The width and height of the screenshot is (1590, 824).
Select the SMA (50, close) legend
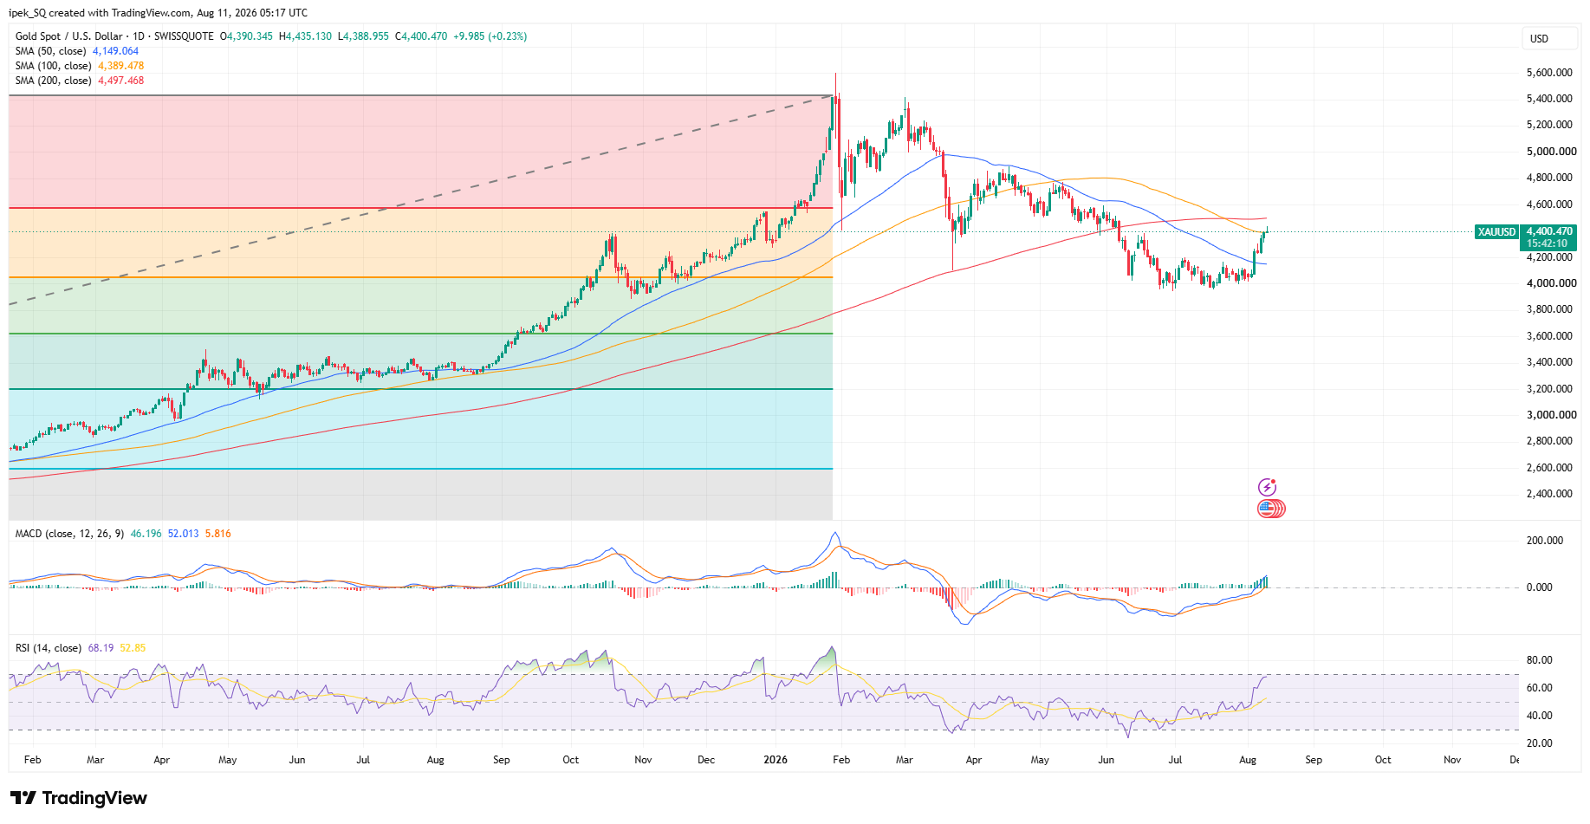51,51
